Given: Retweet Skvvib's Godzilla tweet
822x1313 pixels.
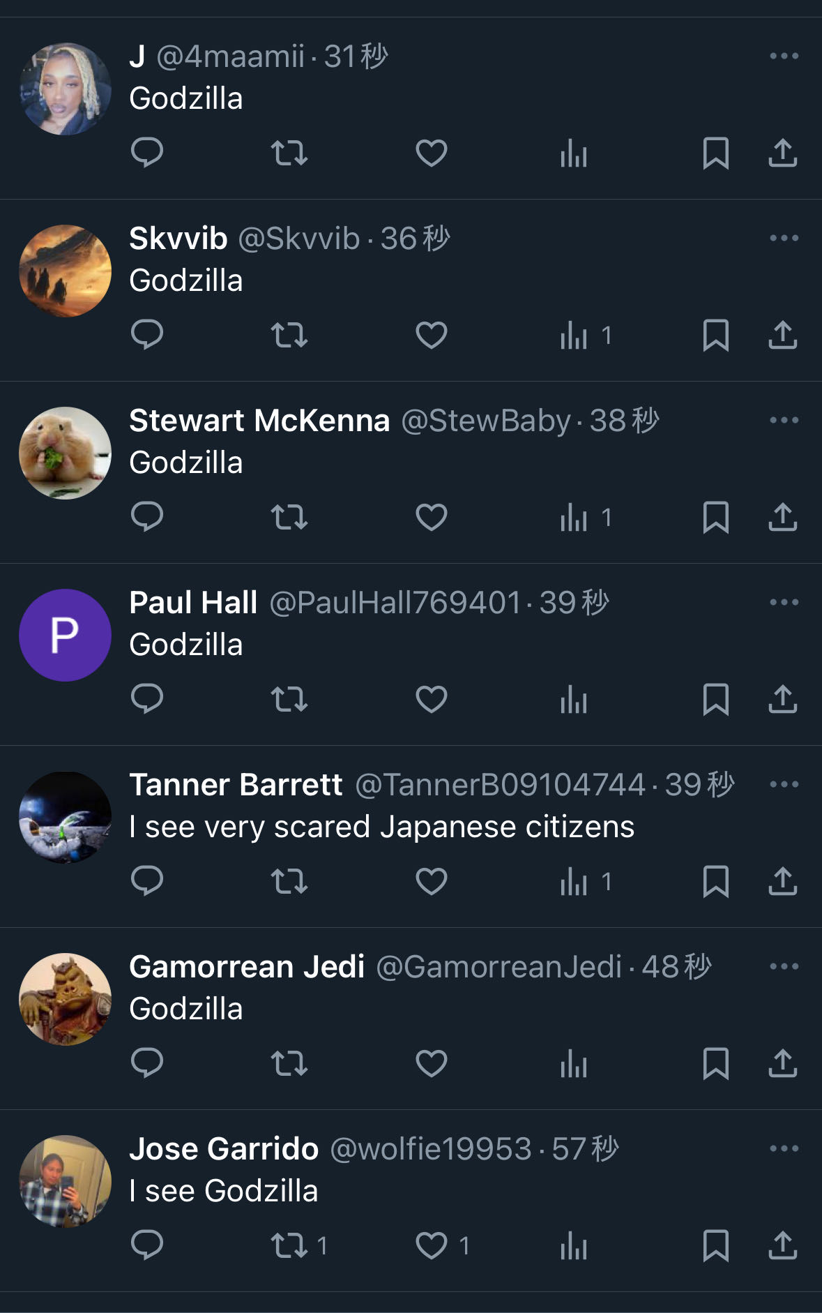Looking at the screenshot, I should coord(289,335).
